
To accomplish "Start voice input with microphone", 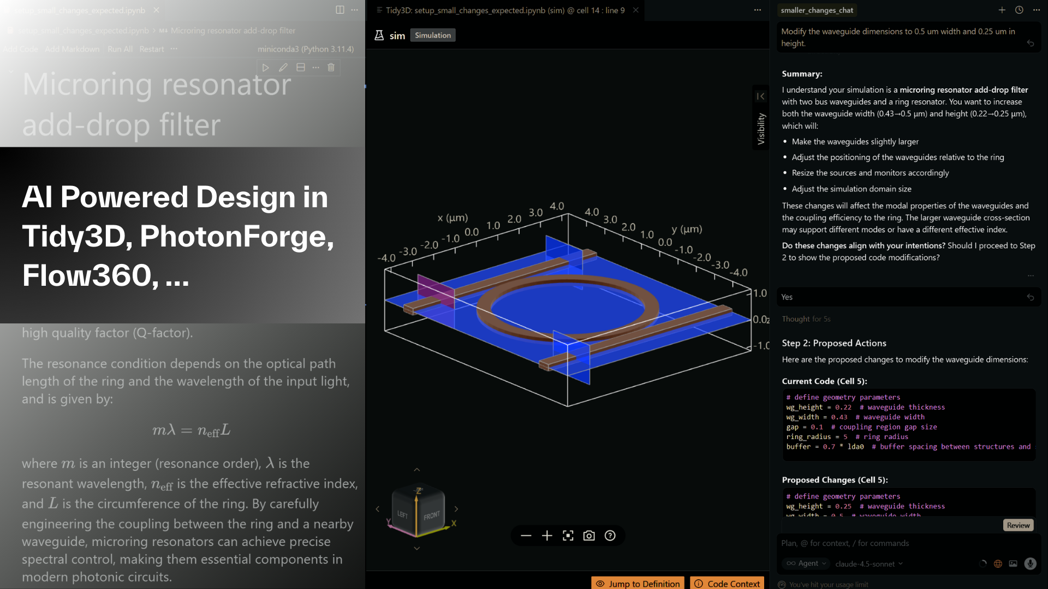I will [1030, 564].
